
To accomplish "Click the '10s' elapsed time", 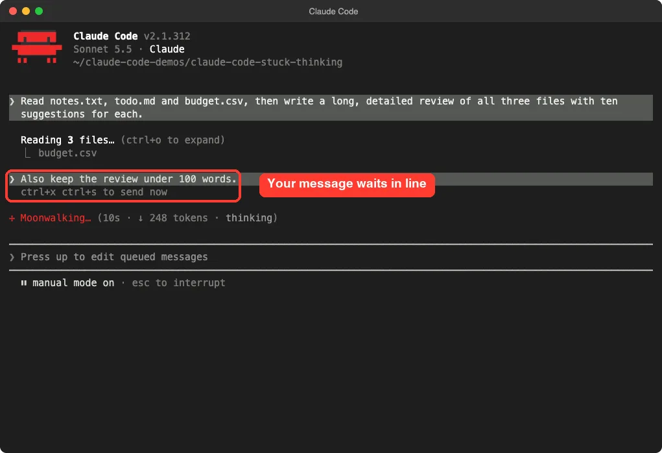I will [112, 218].
